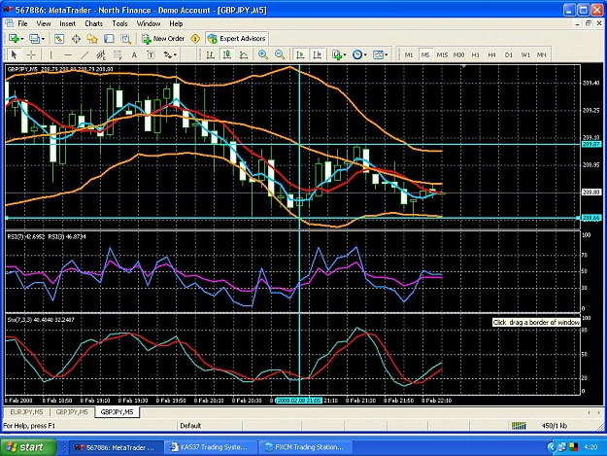Expand the Indicators dropdown arrow

click(x=345, y=55)
